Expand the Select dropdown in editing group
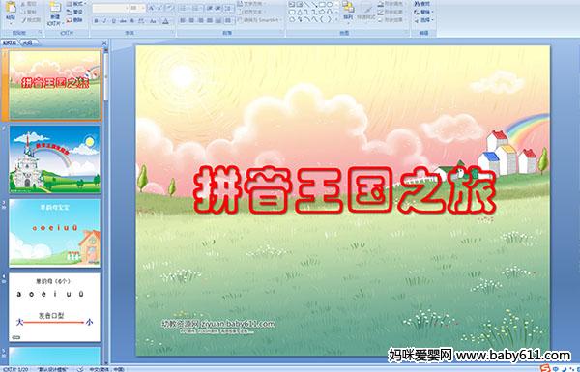This screenshot has width=580, height=372. tap(424, 20)
